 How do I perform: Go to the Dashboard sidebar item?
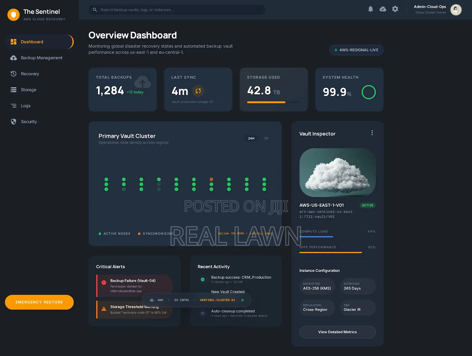39,42
